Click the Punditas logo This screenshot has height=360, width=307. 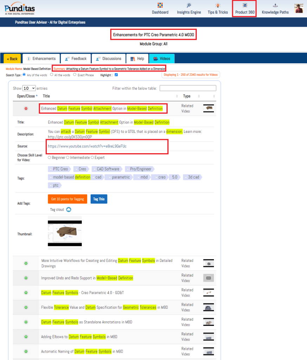20,8
